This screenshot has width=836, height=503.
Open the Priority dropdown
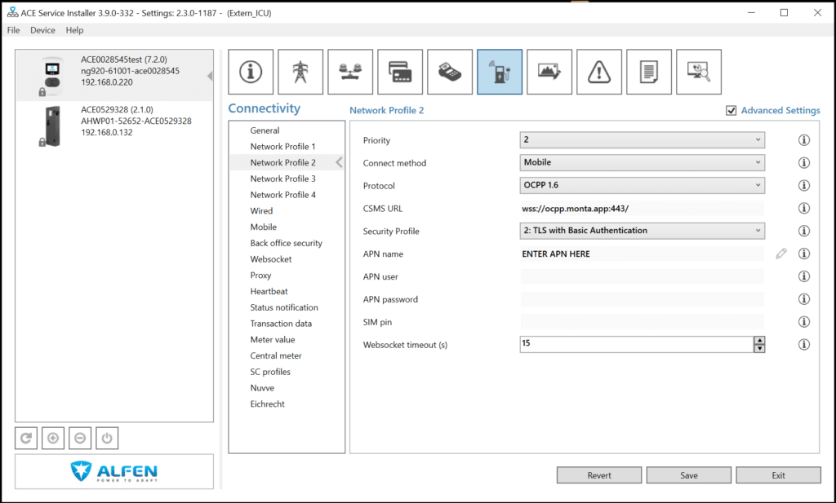(x=642, y=140)
